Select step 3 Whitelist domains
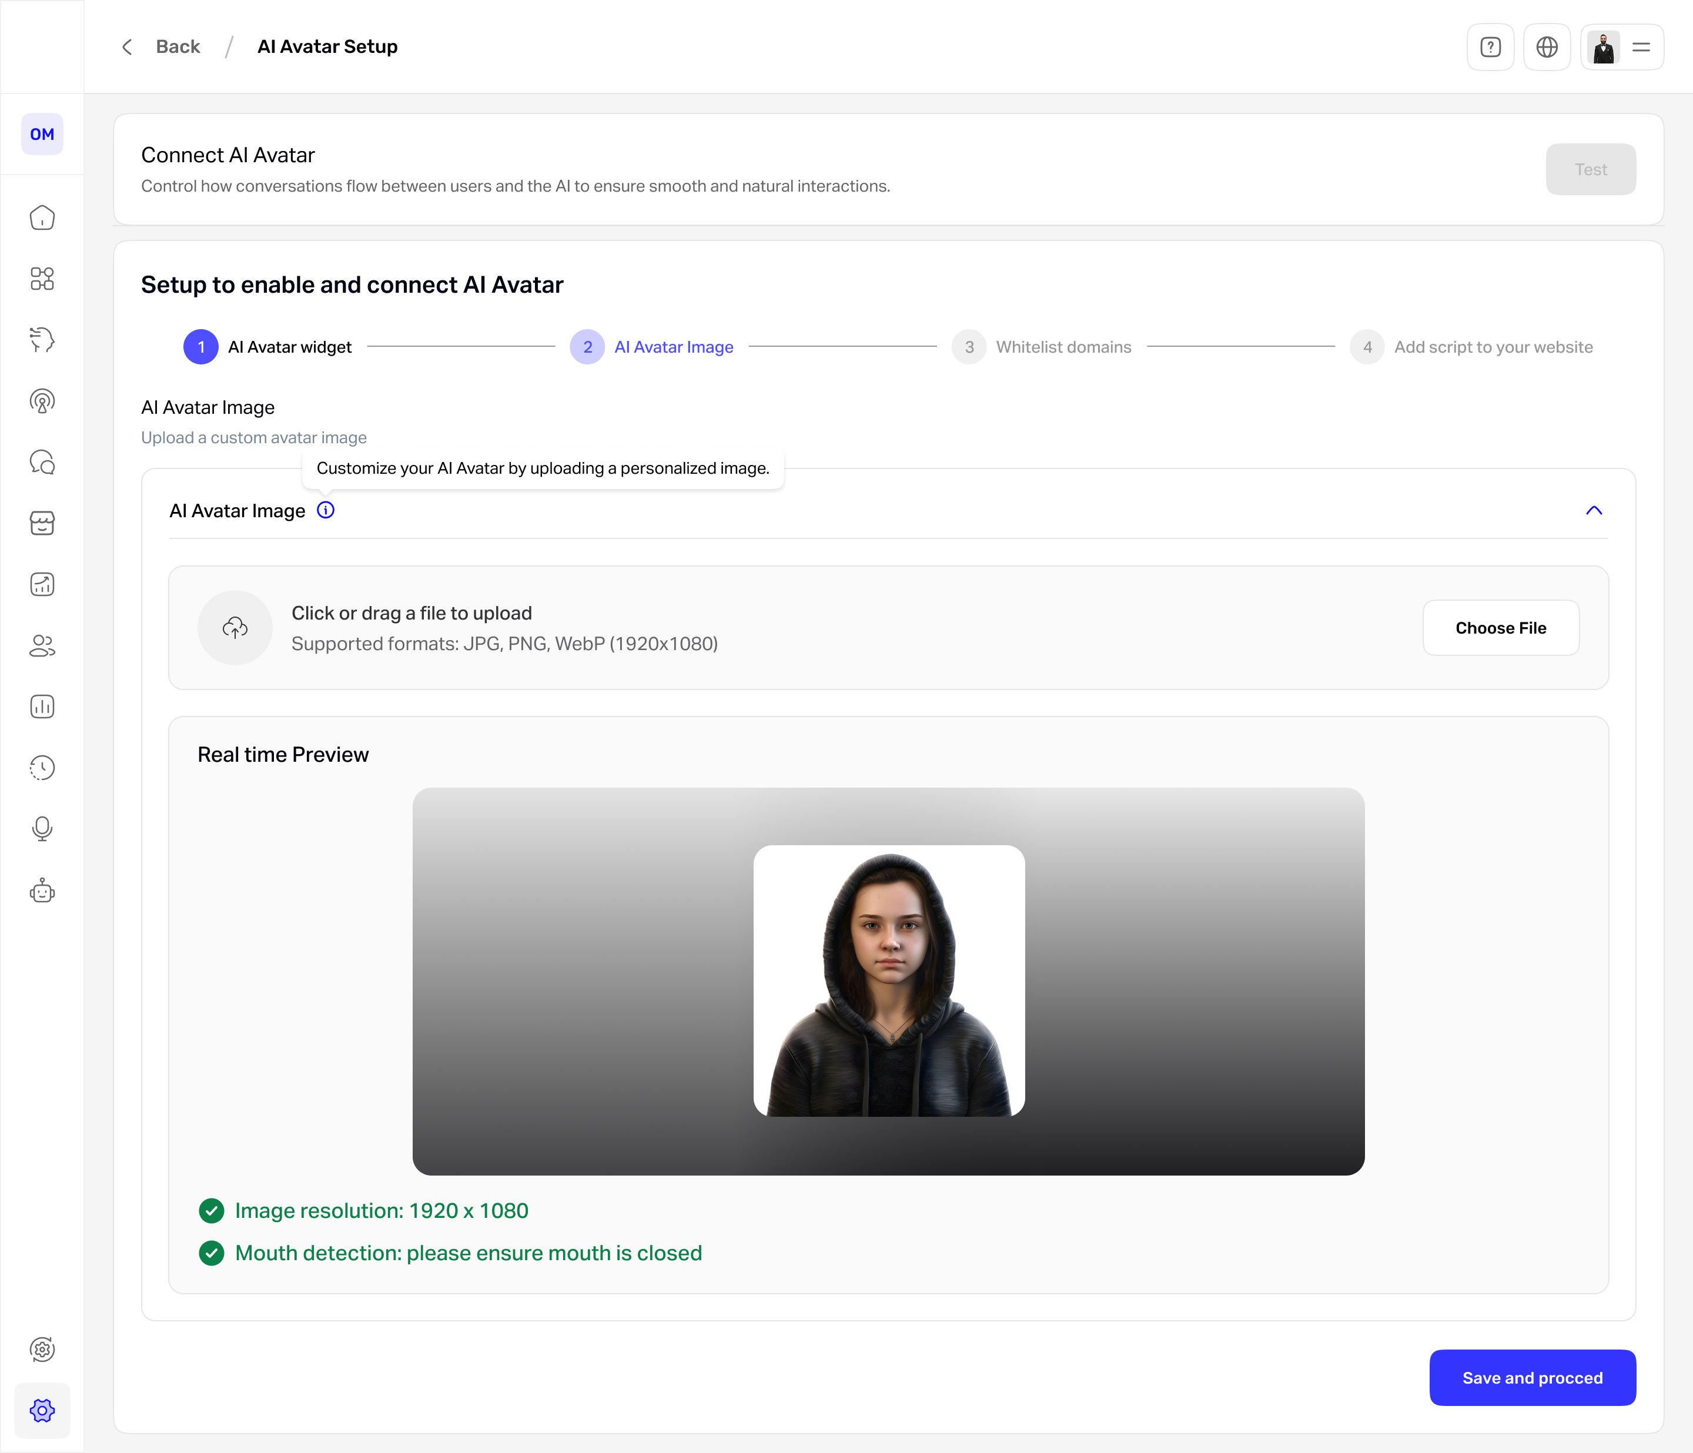This screenshot has width=1693, height=1453. (x=1042, y=347)
